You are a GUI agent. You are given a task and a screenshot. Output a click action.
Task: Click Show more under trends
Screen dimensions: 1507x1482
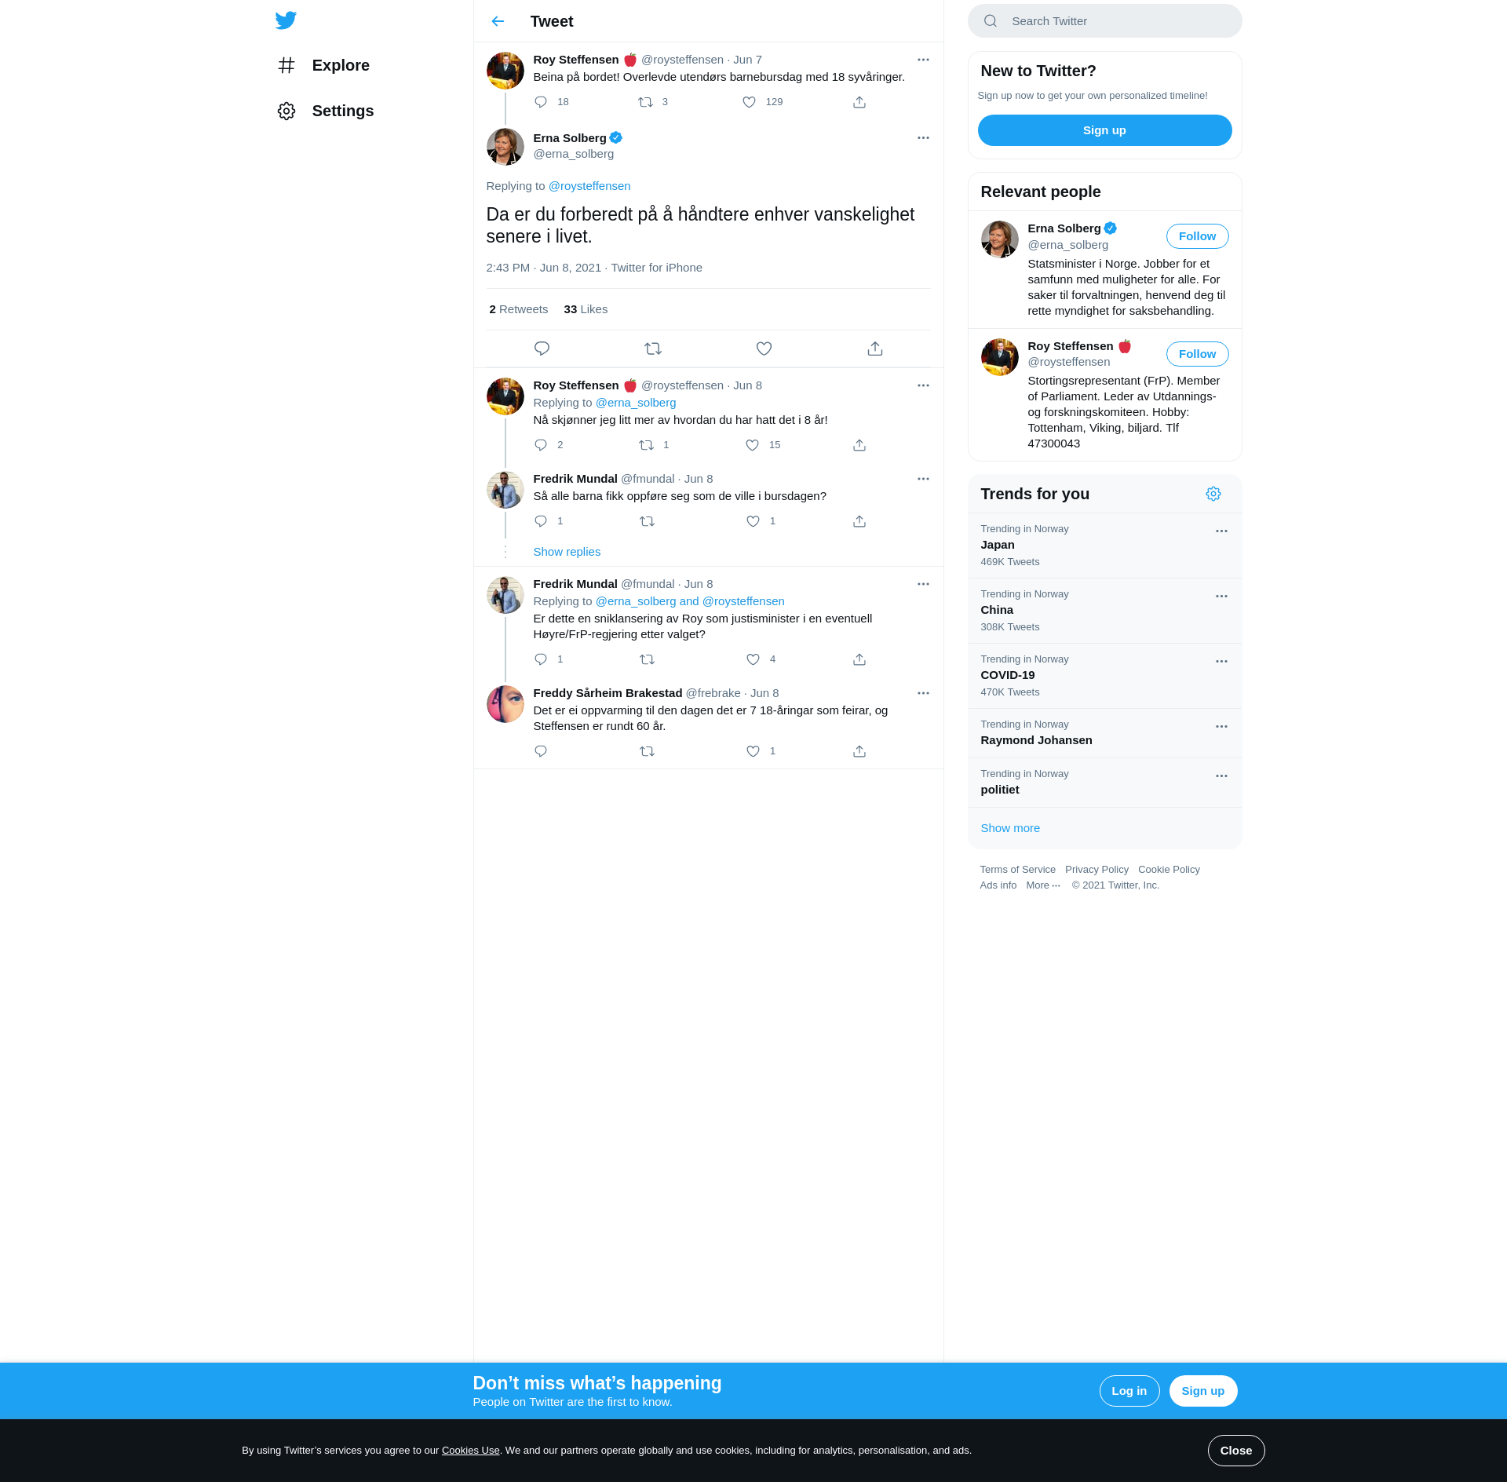[x=1009, y=828]
